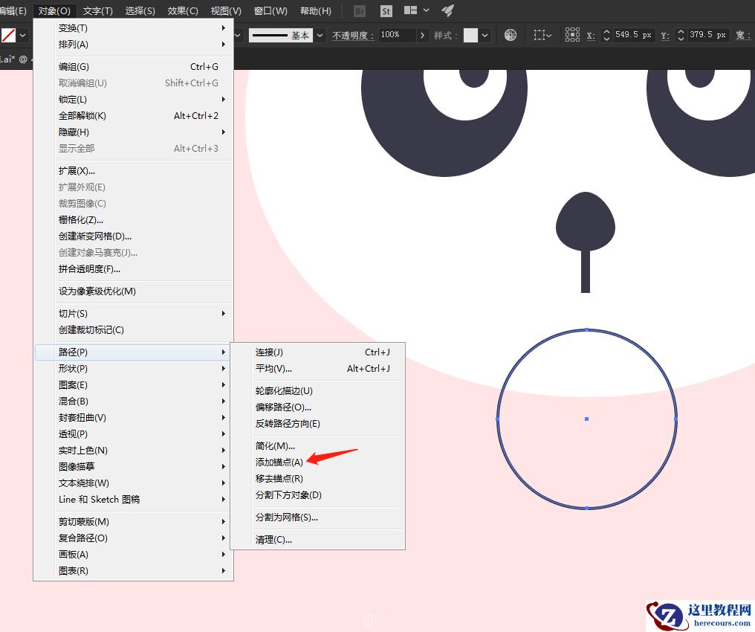The width and height of the screenshot is (755, 632).
Task: Open the style swatch dropdown
Action: click(x=484, y=35)
